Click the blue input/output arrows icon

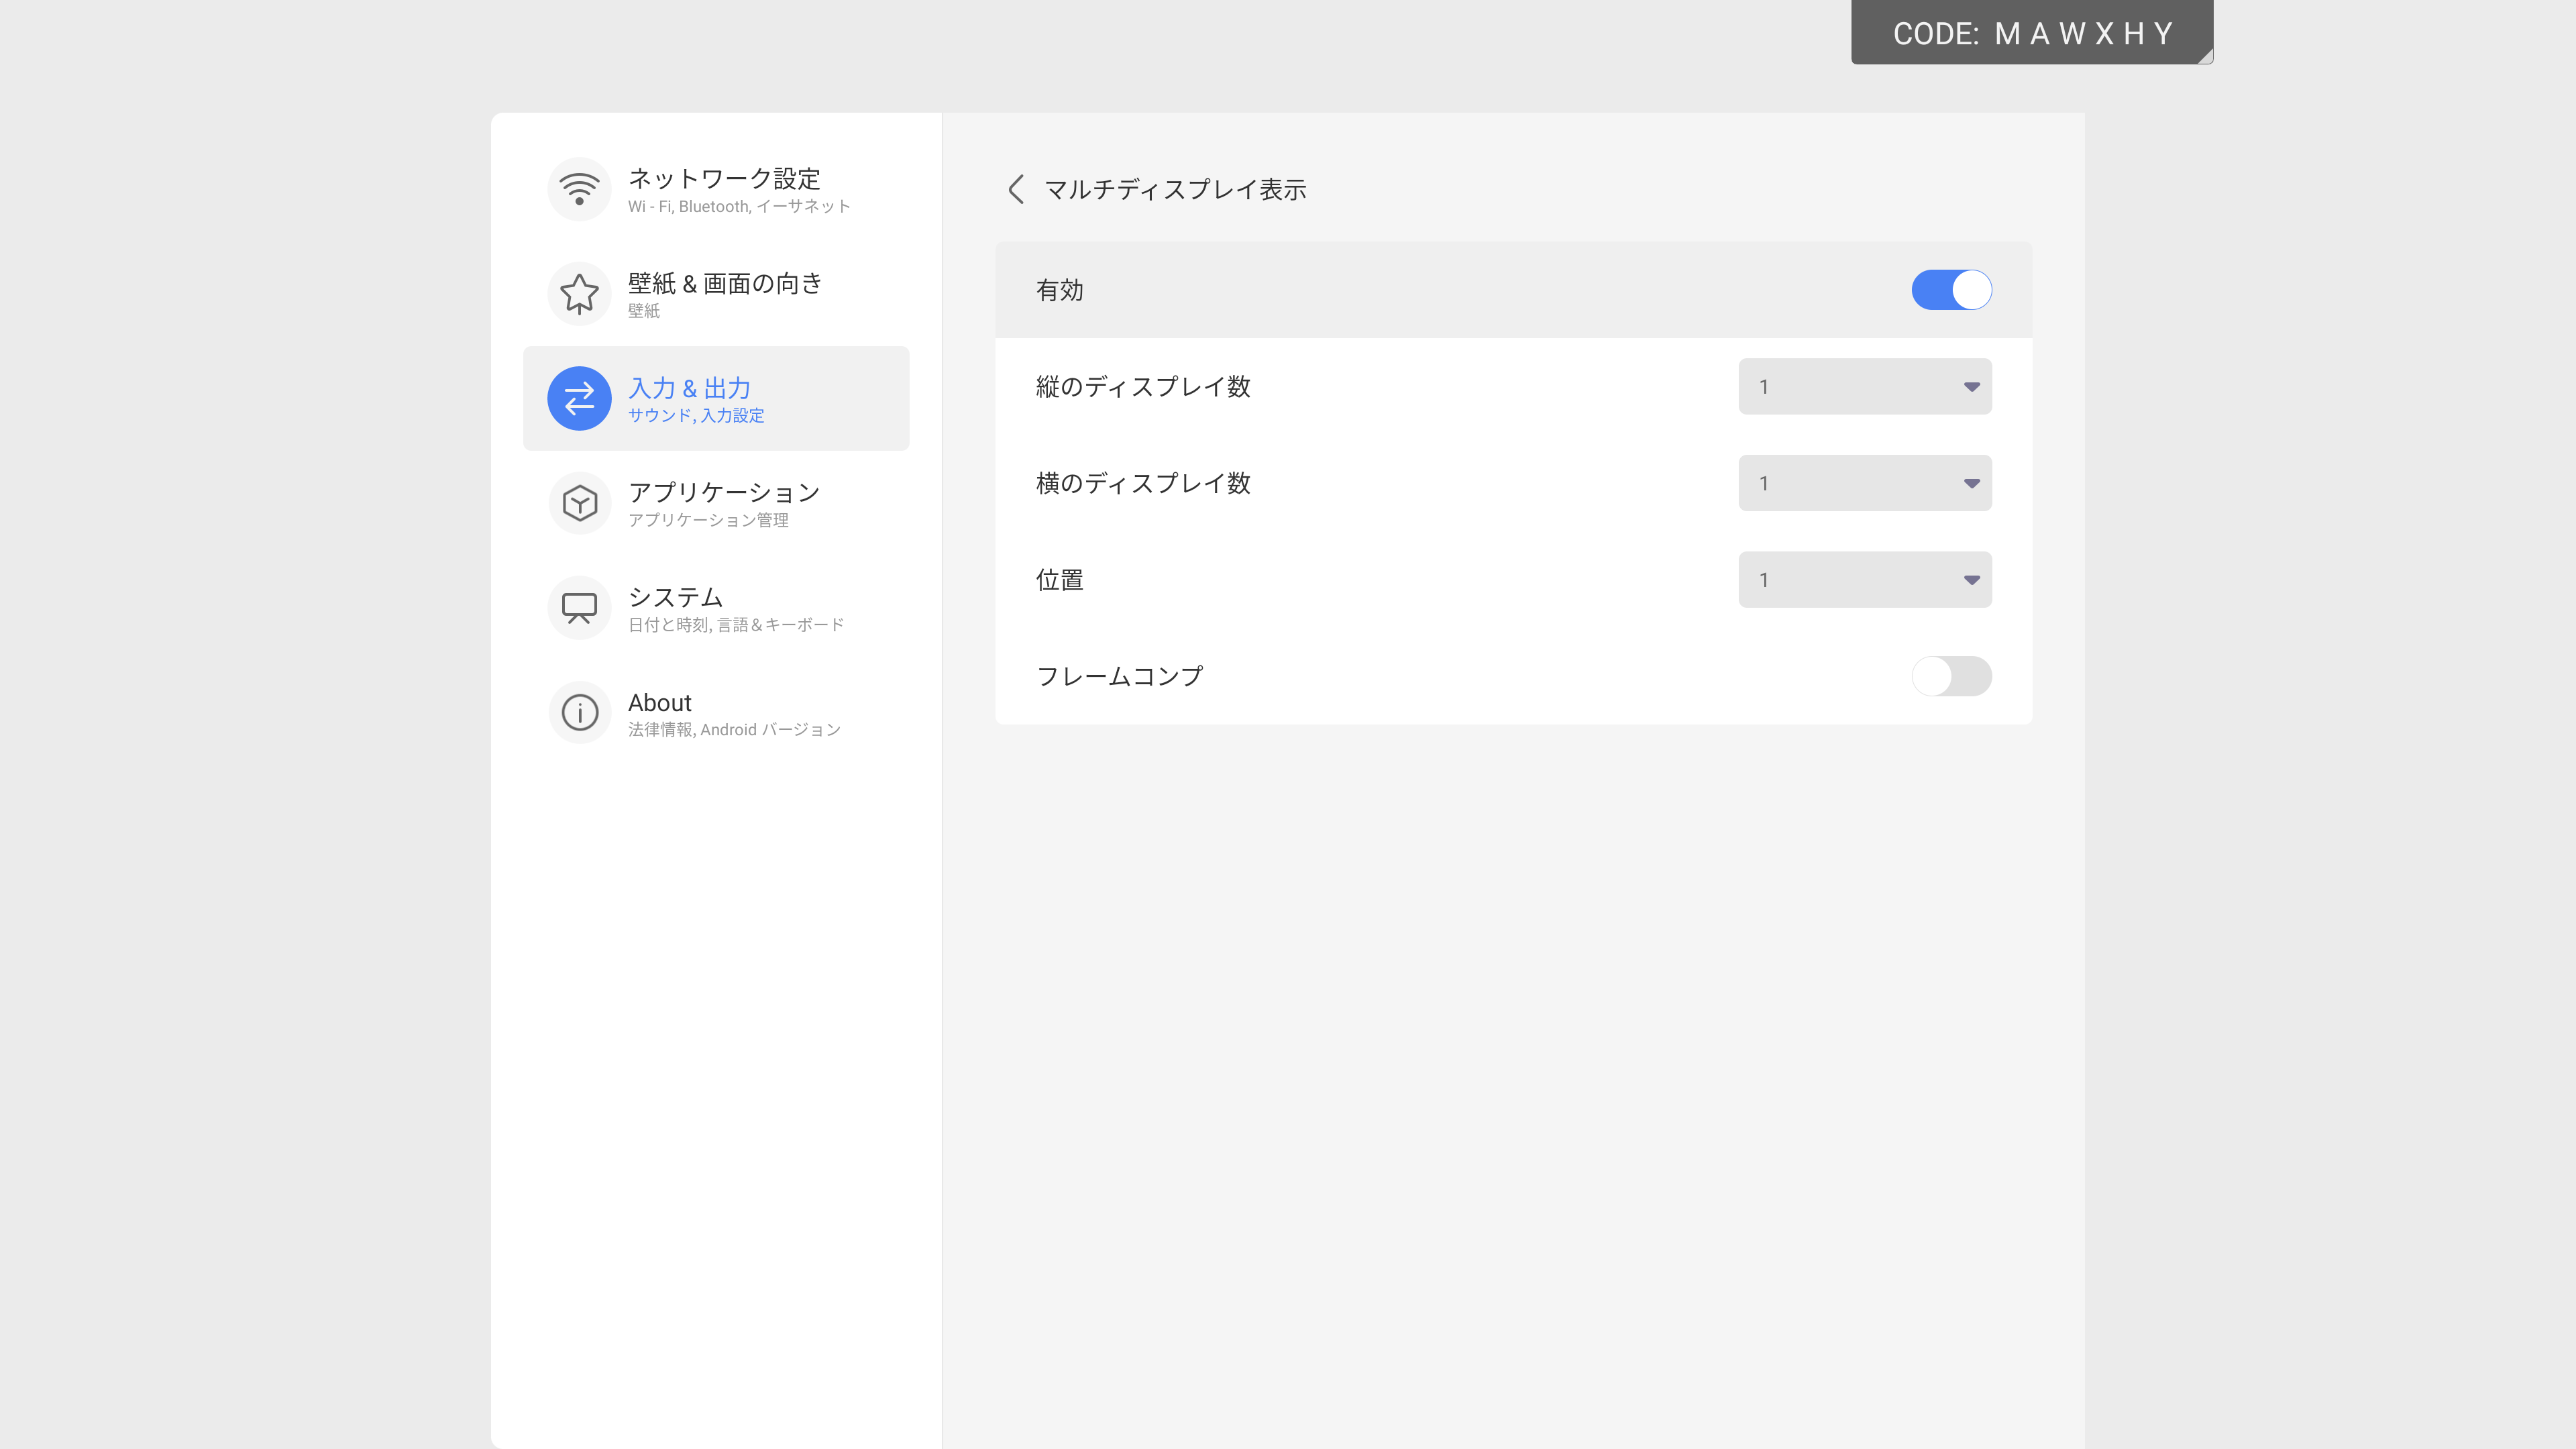(579, 398)
